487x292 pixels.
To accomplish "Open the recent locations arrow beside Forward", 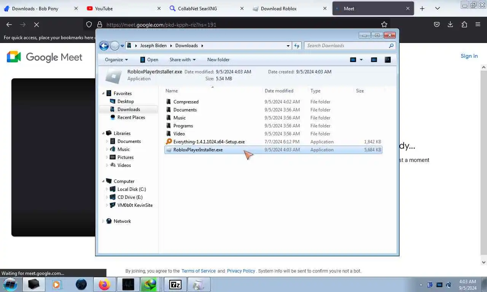I will [122, 46].
